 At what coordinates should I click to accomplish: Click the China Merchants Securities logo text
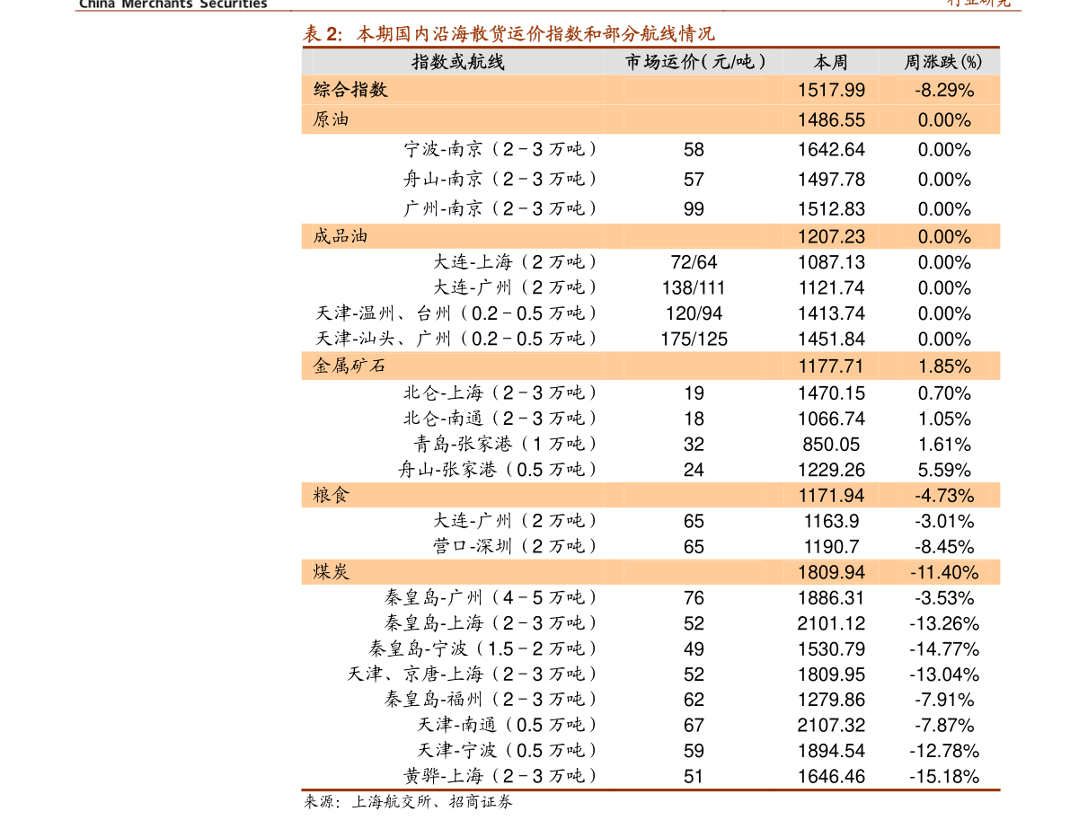tap(171, 4)
